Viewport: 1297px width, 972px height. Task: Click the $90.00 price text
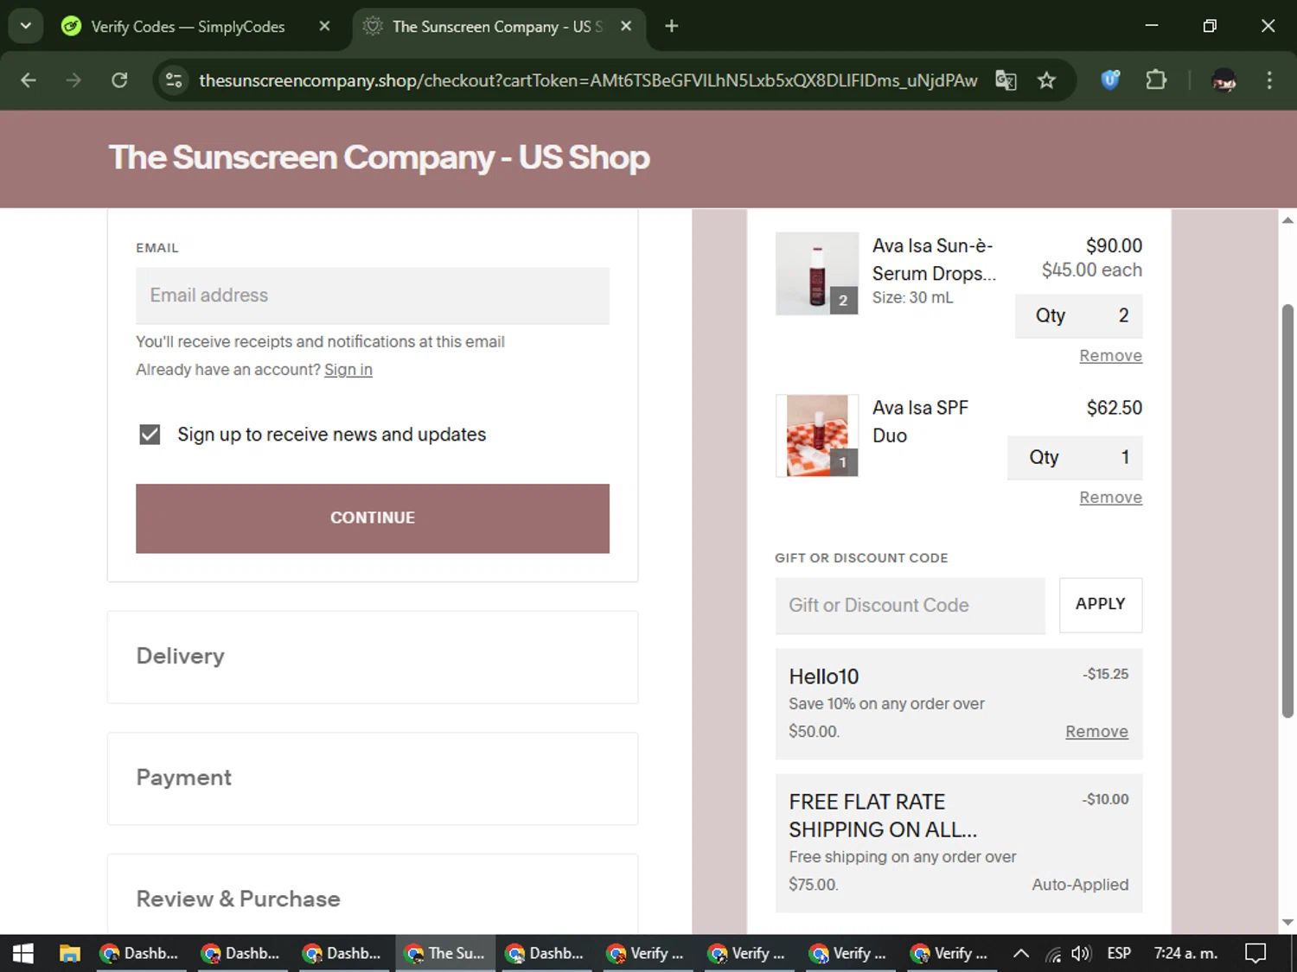click(1114, 246)
